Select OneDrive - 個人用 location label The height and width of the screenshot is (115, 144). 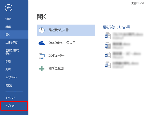(62, 43)
